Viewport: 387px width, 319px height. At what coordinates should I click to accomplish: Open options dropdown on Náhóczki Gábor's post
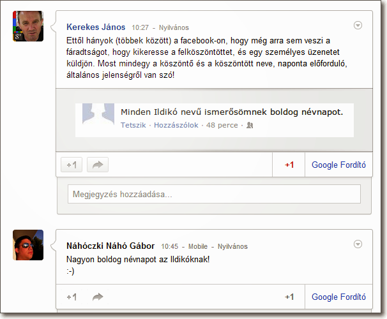coord(358,244)
